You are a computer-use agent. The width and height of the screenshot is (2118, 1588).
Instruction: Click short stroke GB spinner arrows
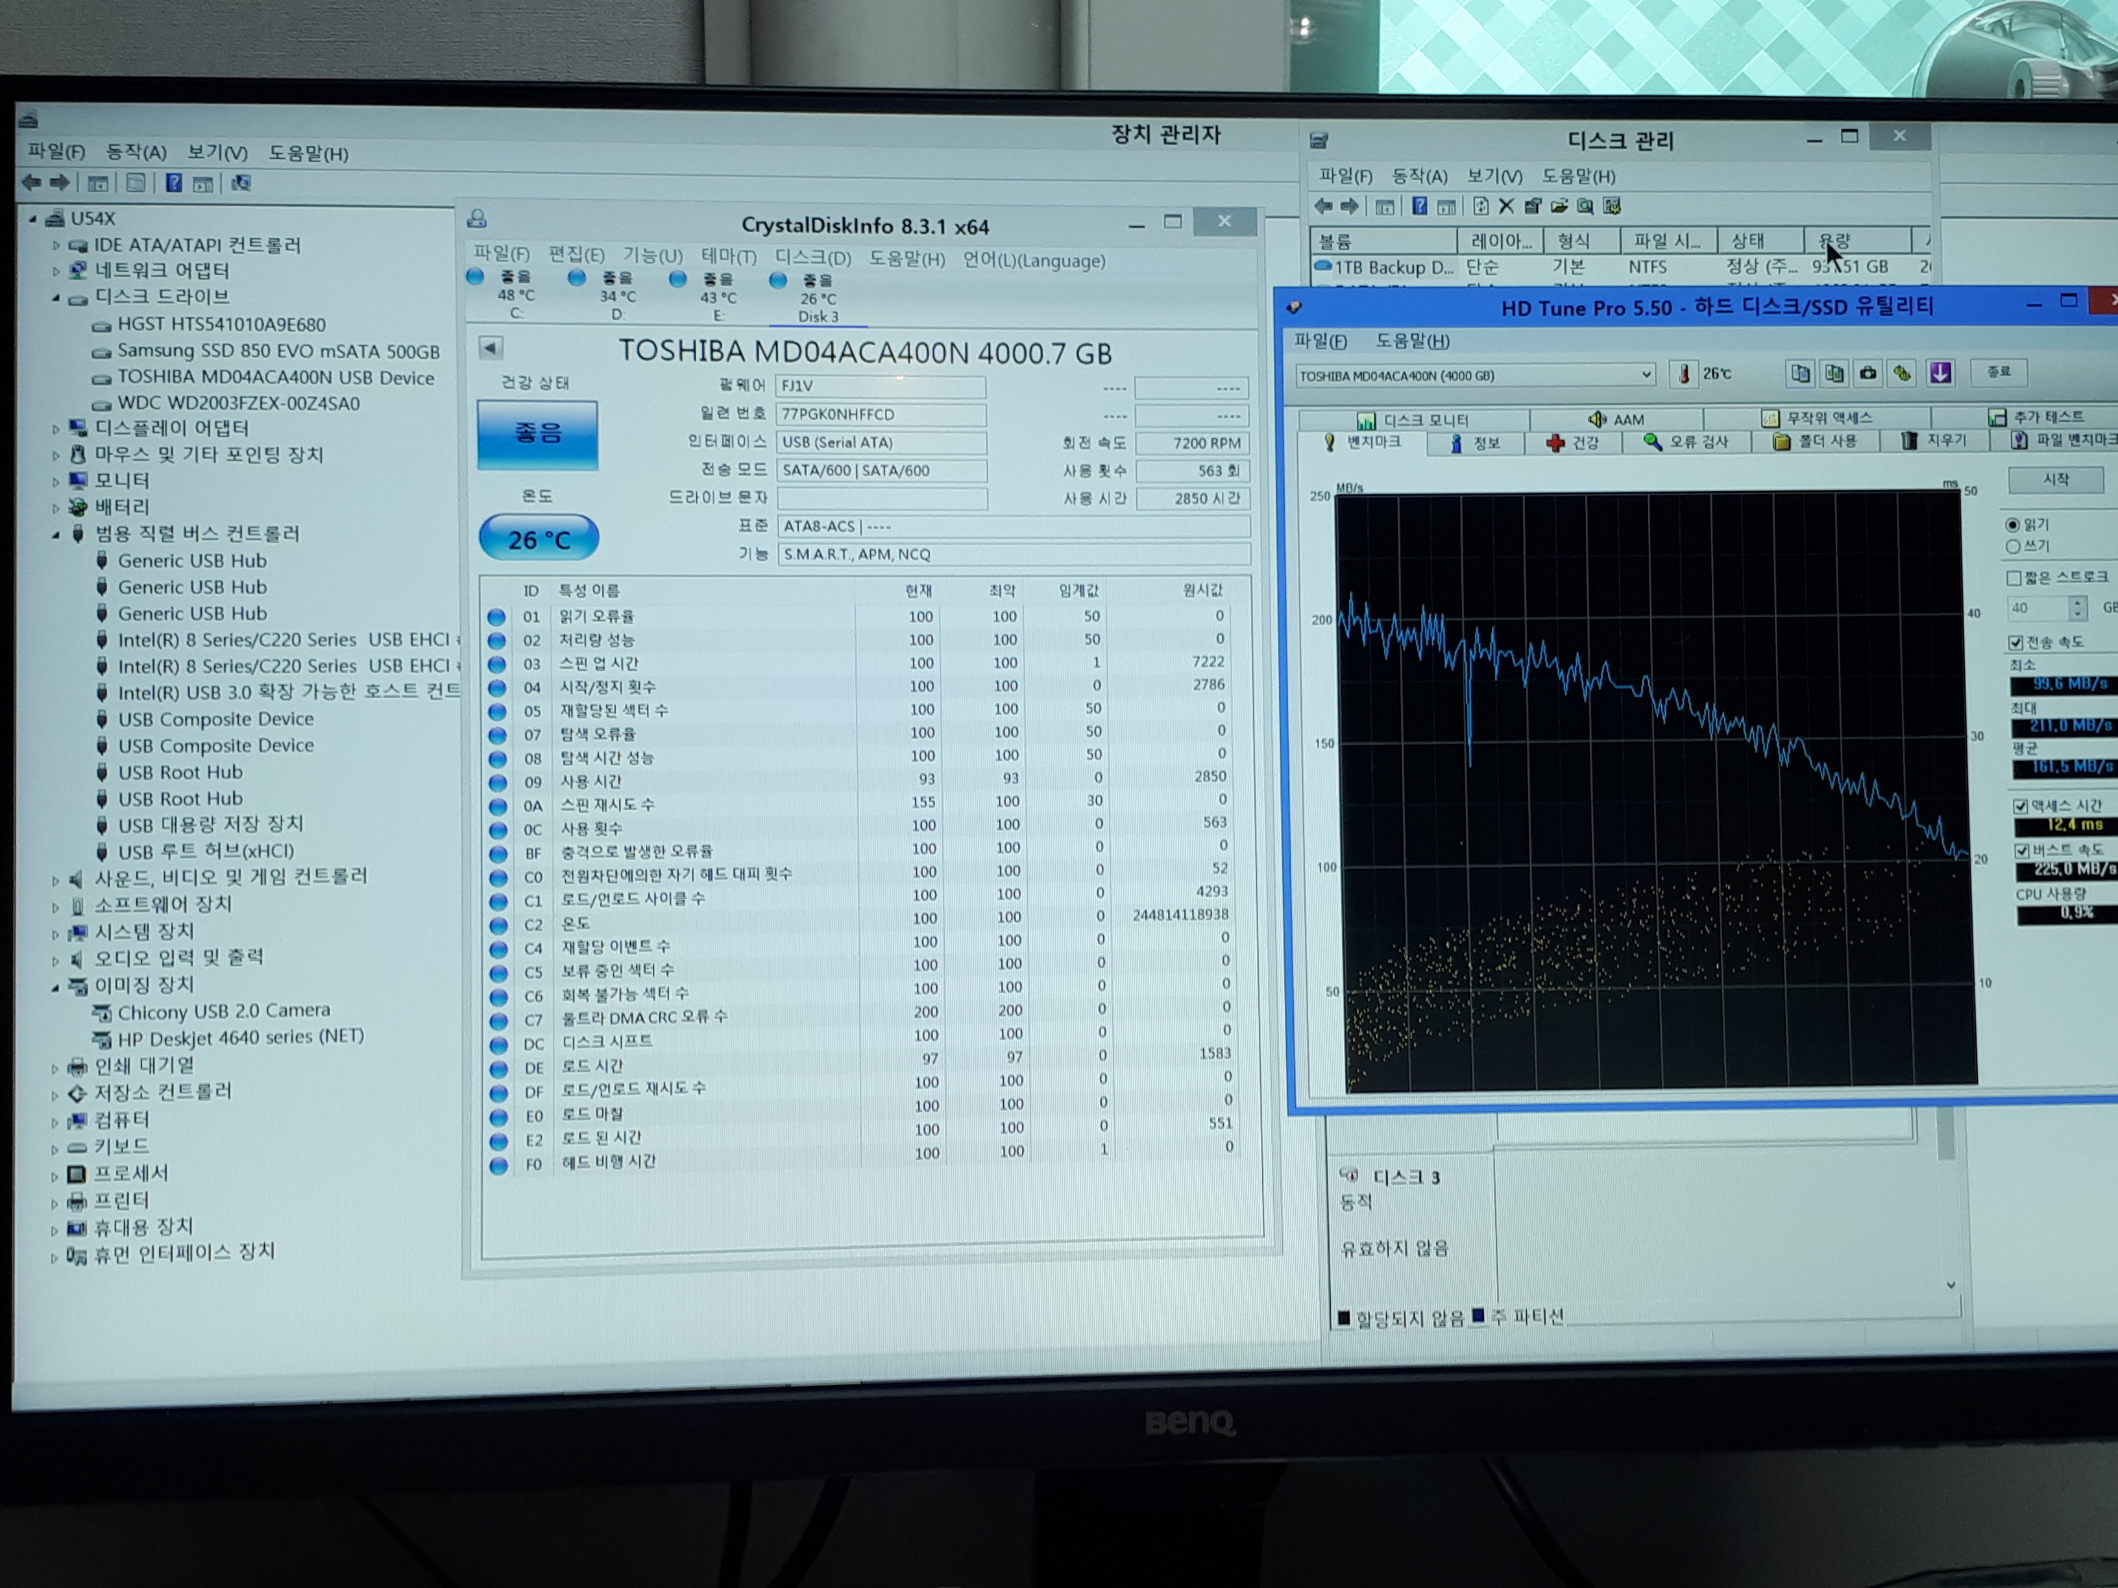tap(2077, 608)
